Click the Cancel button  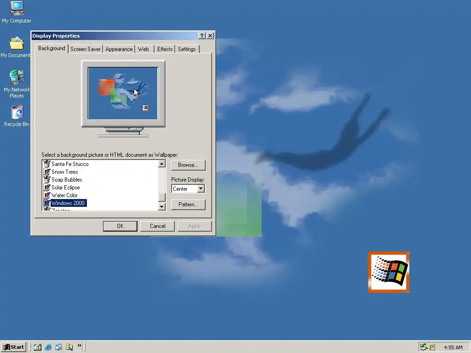click(157, 226)
